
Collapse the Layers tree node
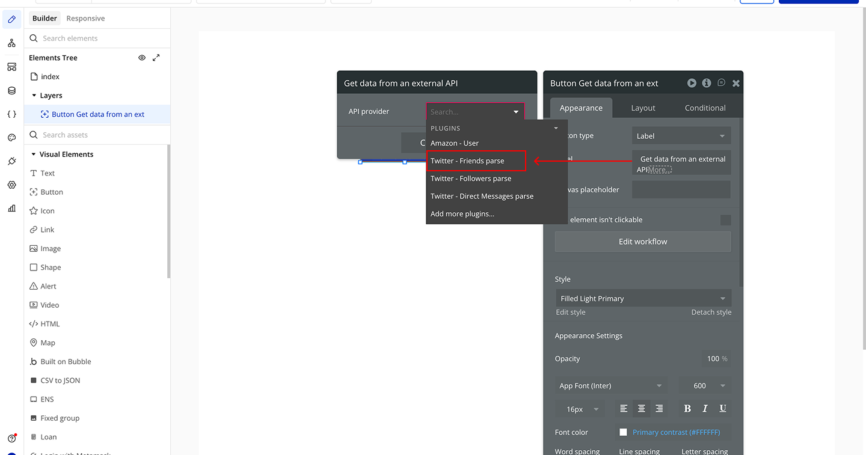34,96
